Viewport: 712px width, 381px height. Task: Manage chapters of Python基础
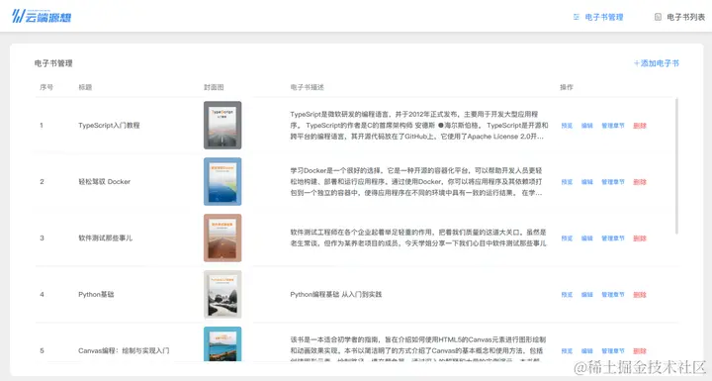point(613,295)
